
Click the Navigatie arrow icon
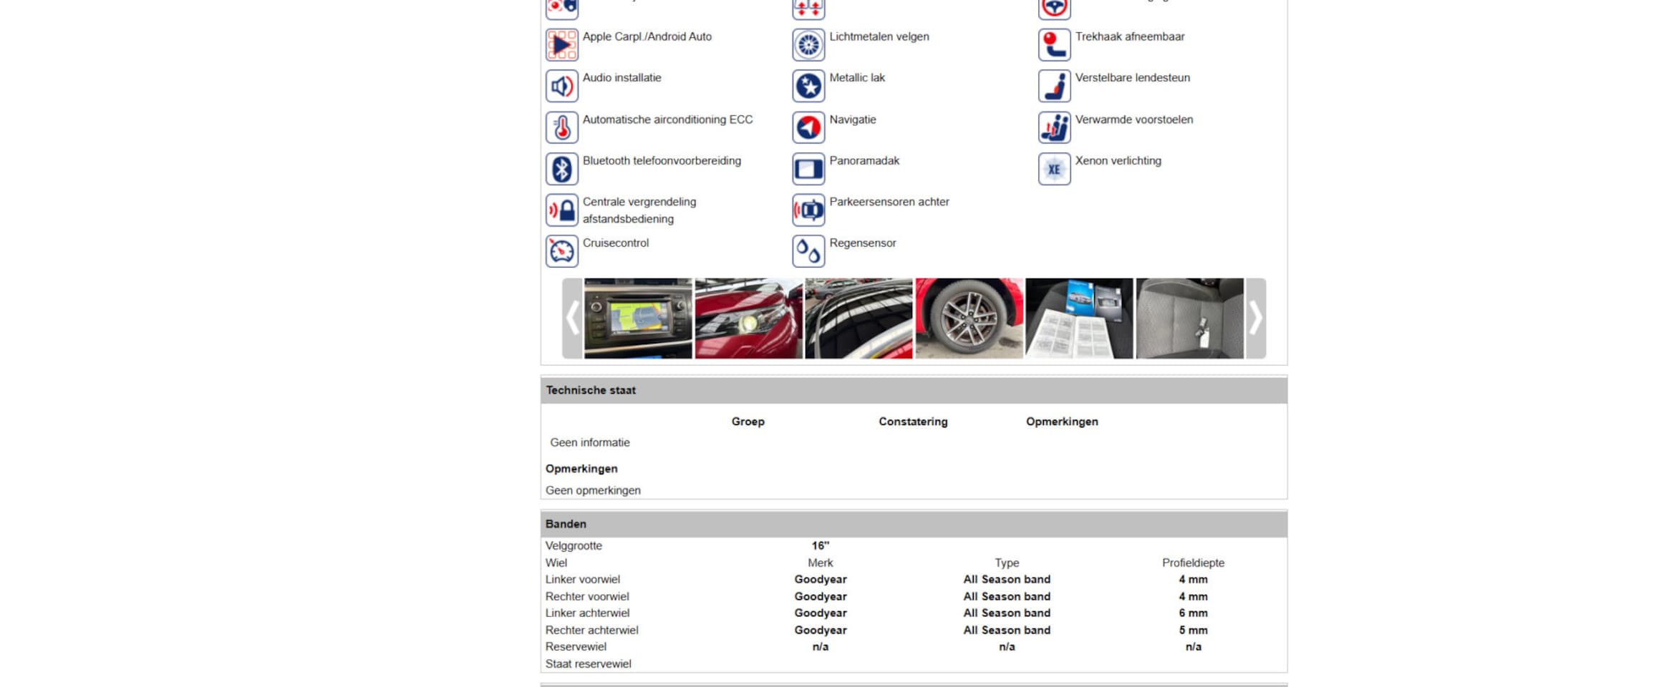(x=808, y=127)
